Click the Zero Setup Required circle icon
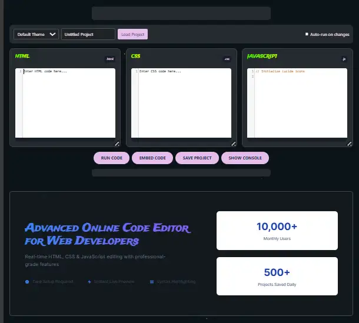This screenshot has height=323, width=359. point(27,282)
